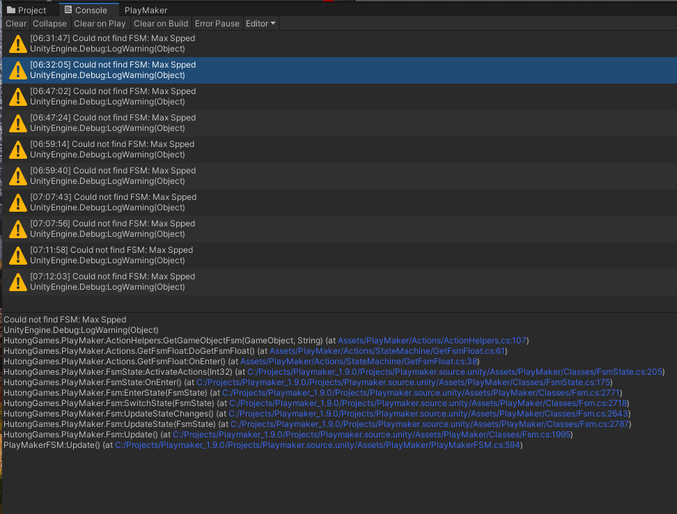Image resolution: width=677 pixels, height=514 pixels.
Task: Select log message at 06:59:40
Action: [x=339, y=176]
